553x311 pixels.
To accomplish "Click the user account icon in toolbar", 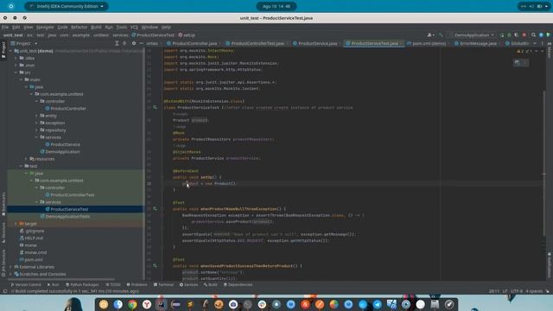I will pyautogui.click(x=430, y=35).
